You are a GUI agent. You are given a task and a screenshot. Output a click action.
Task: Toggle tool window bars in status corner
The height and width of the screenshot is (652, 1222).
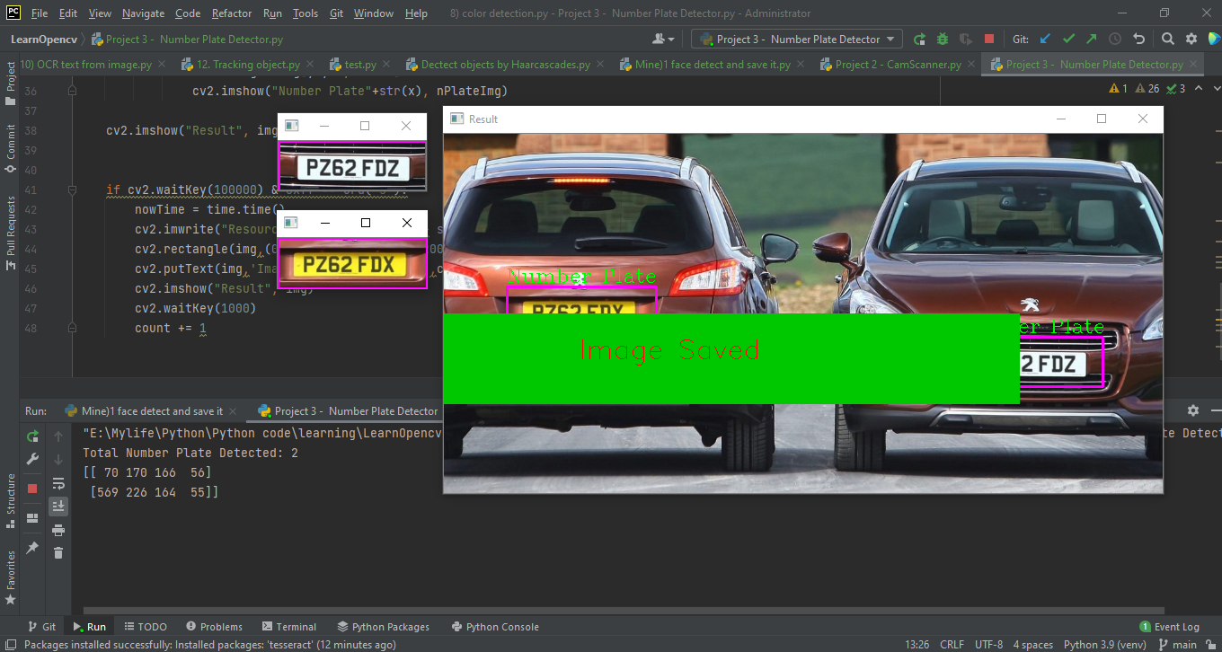pos(10,644)
